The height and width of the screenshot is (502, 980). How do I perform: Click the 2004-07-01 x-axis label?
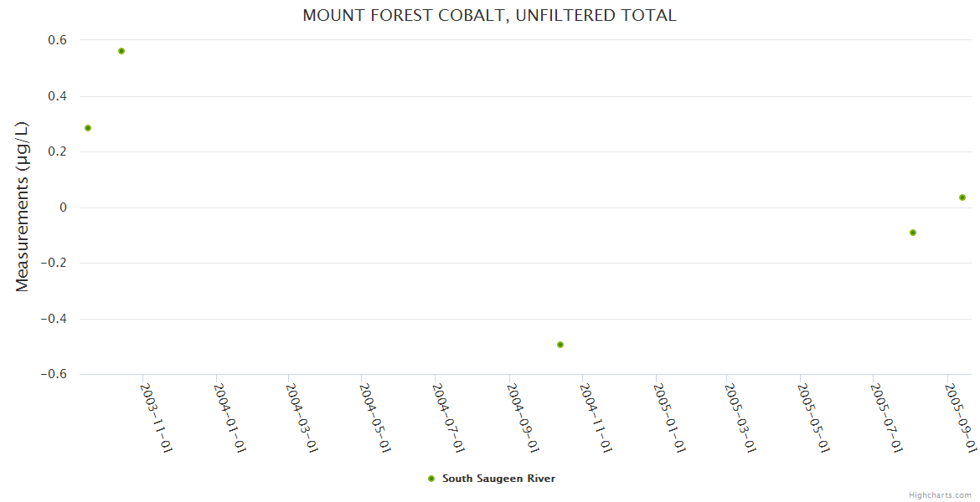[449, 417]
